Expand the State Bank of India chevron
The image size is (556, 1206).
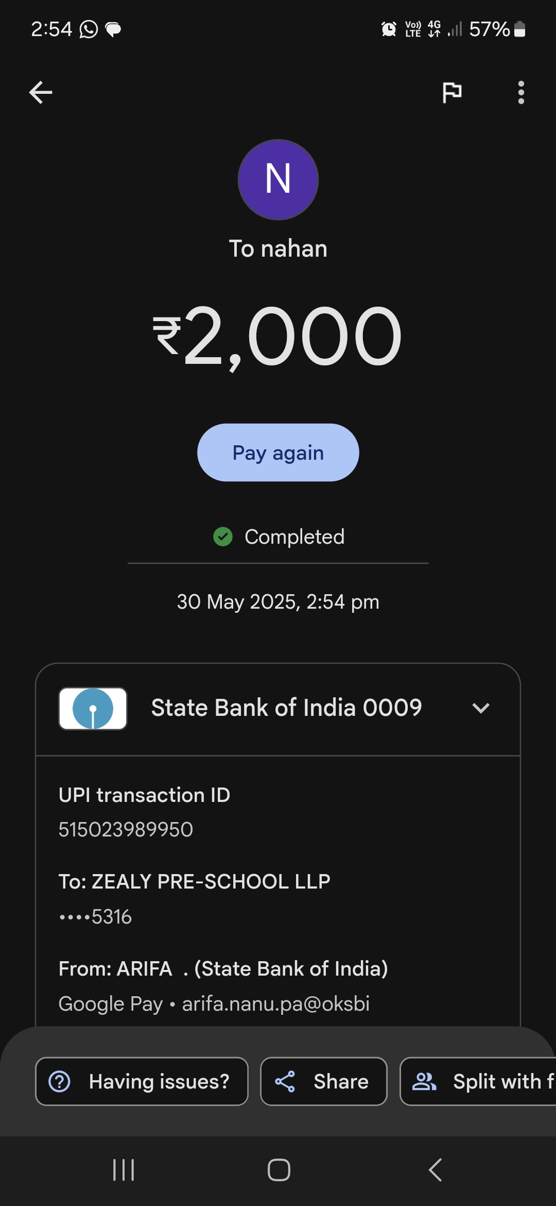pyautogui.click(x=480, y=708)
